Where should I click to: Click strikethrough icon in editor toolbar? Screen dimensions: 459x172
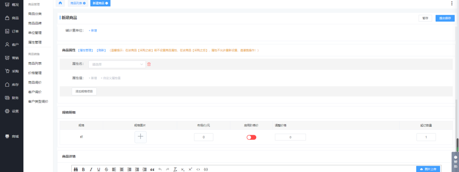click(106, 169)
